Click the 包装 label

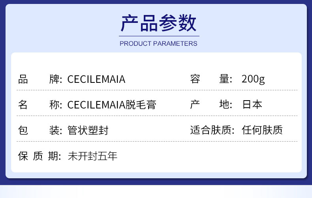point(40,131)
